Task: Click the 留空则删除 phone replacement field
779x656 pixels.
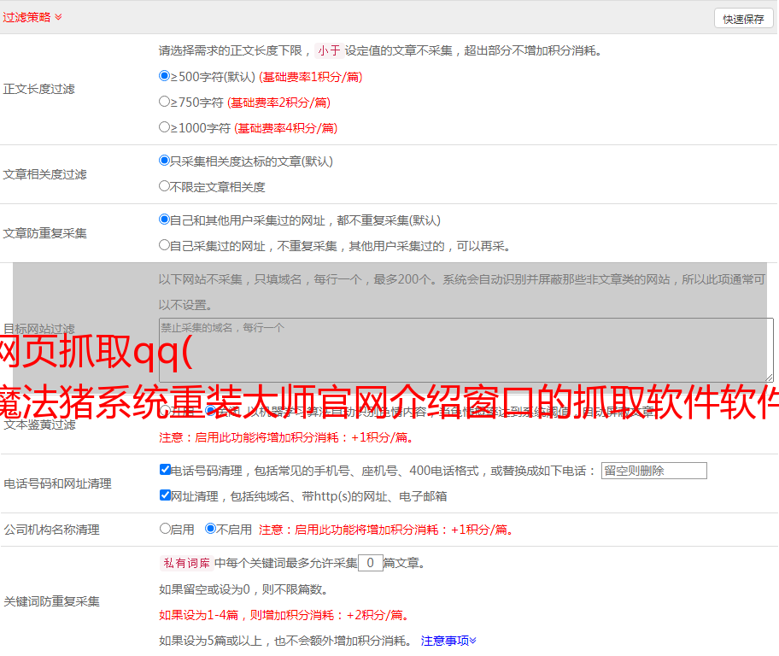Action: [x=653, y=471]
